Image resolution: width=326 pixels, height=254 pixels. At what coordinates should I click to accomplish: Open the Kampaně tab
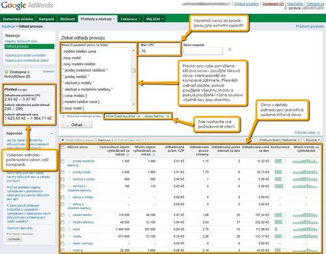(46, 19)
